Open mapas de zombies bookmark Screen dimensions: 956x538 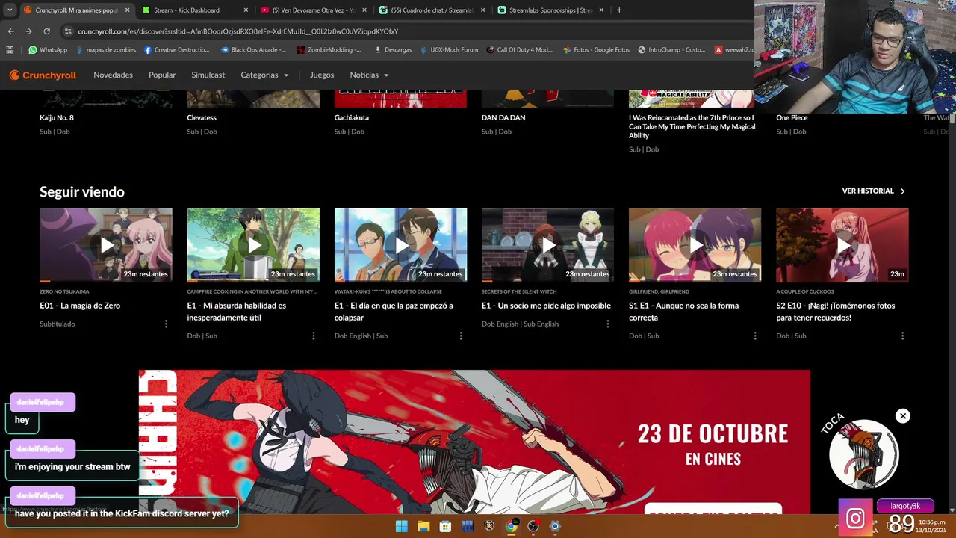click(x=105, y=50)
